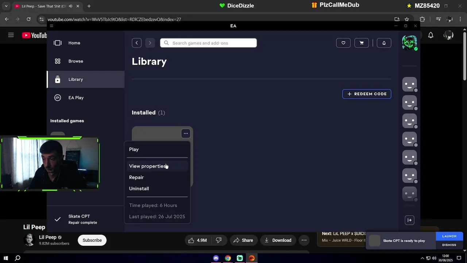Click the YouTube Download button
The width and height of the screenshot is (467, 263).
[278, 240]
